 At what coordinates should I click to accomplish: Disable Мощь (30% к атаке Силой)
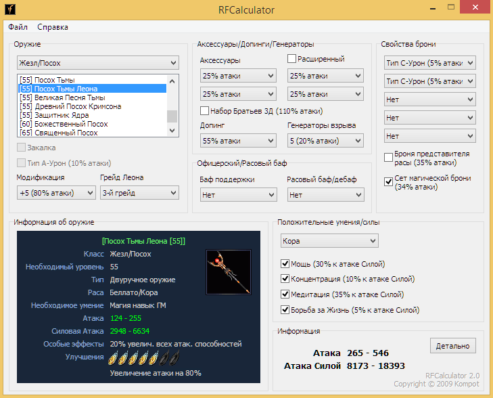(x=285, y=264)
